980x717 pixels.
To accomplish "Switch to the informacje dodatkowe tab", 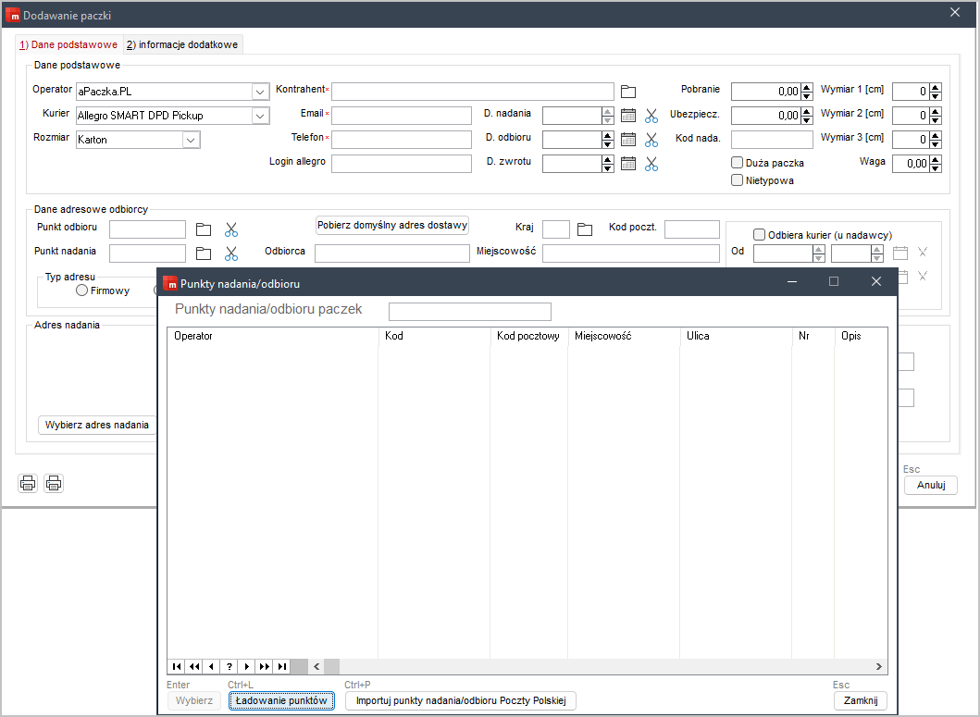I will click(x=182, y=45).
